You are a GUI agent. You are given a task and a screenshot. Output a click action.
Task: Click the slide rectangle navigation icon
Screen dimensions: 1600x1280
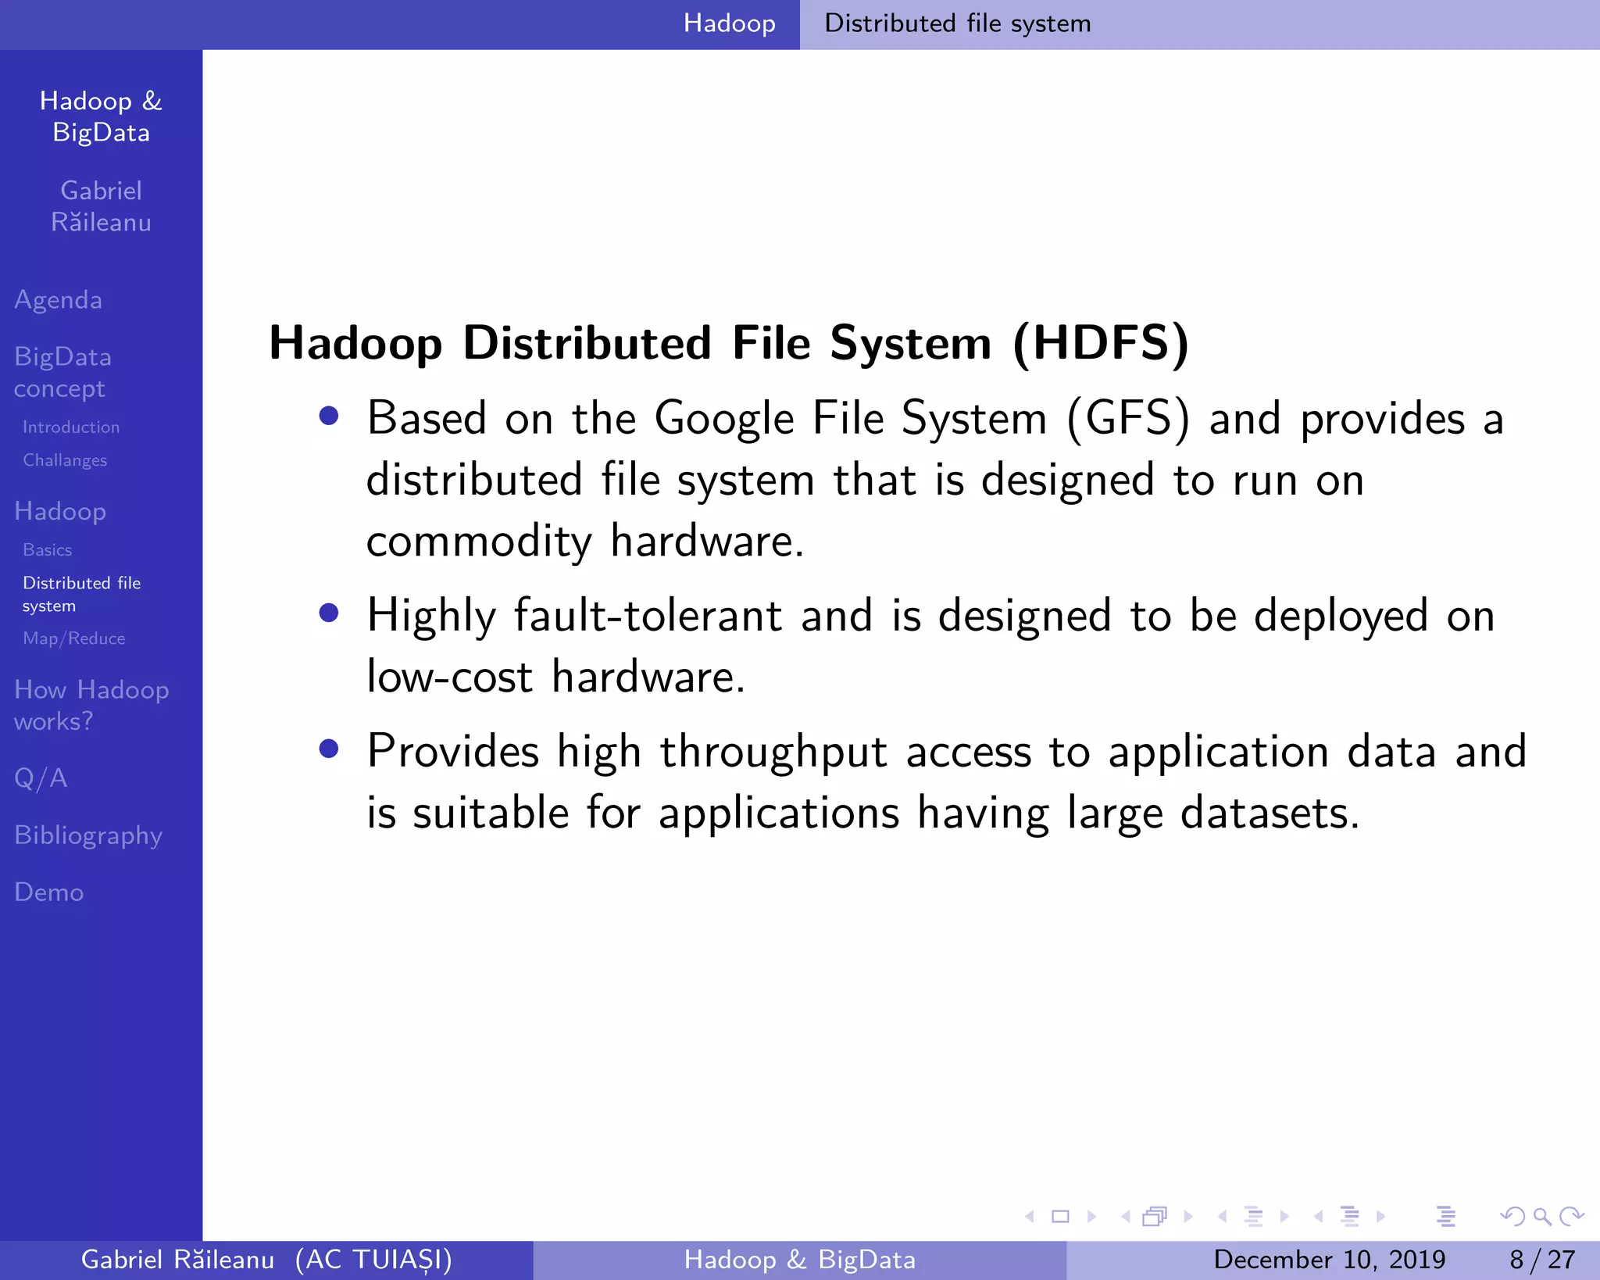click(1060, 1217)
